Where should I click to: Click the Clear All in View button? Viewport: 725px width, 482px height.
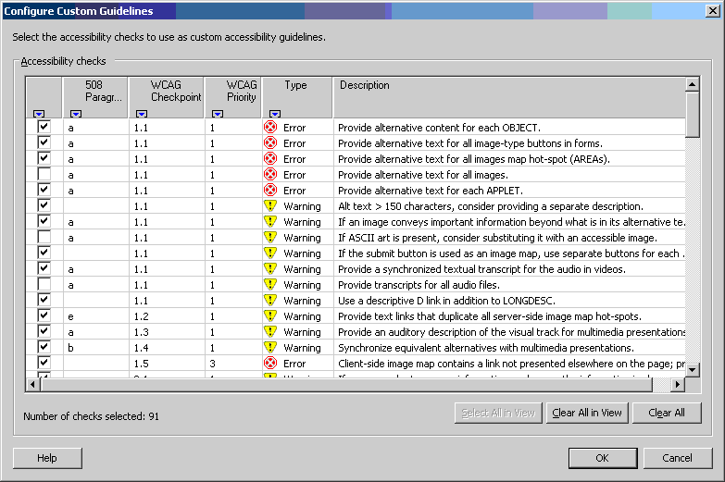[x=587, y=413]
